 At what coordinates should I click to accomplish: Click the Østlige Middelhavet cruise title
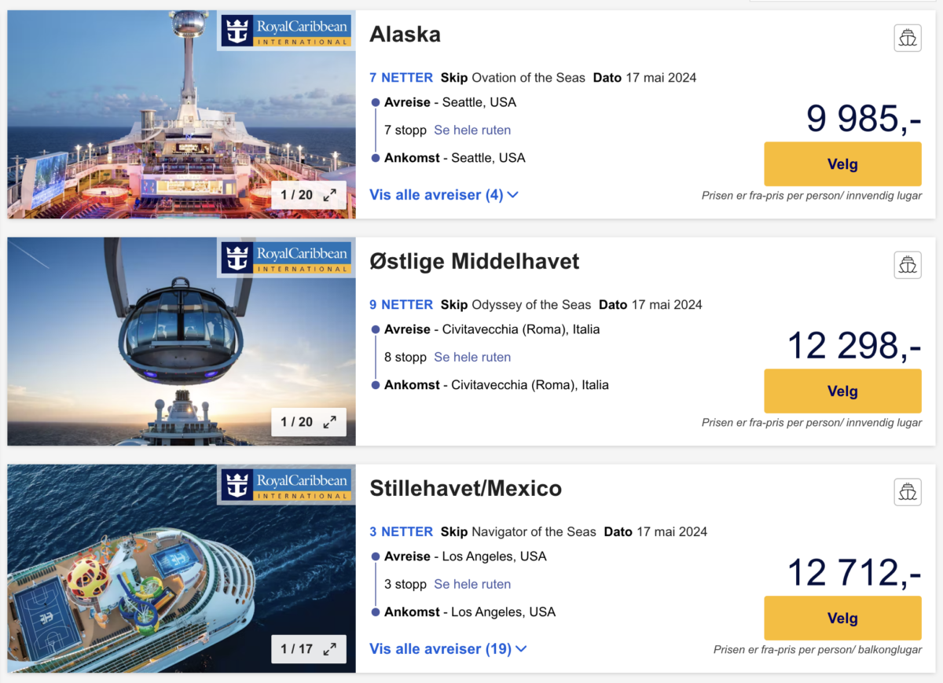(475, 262)
